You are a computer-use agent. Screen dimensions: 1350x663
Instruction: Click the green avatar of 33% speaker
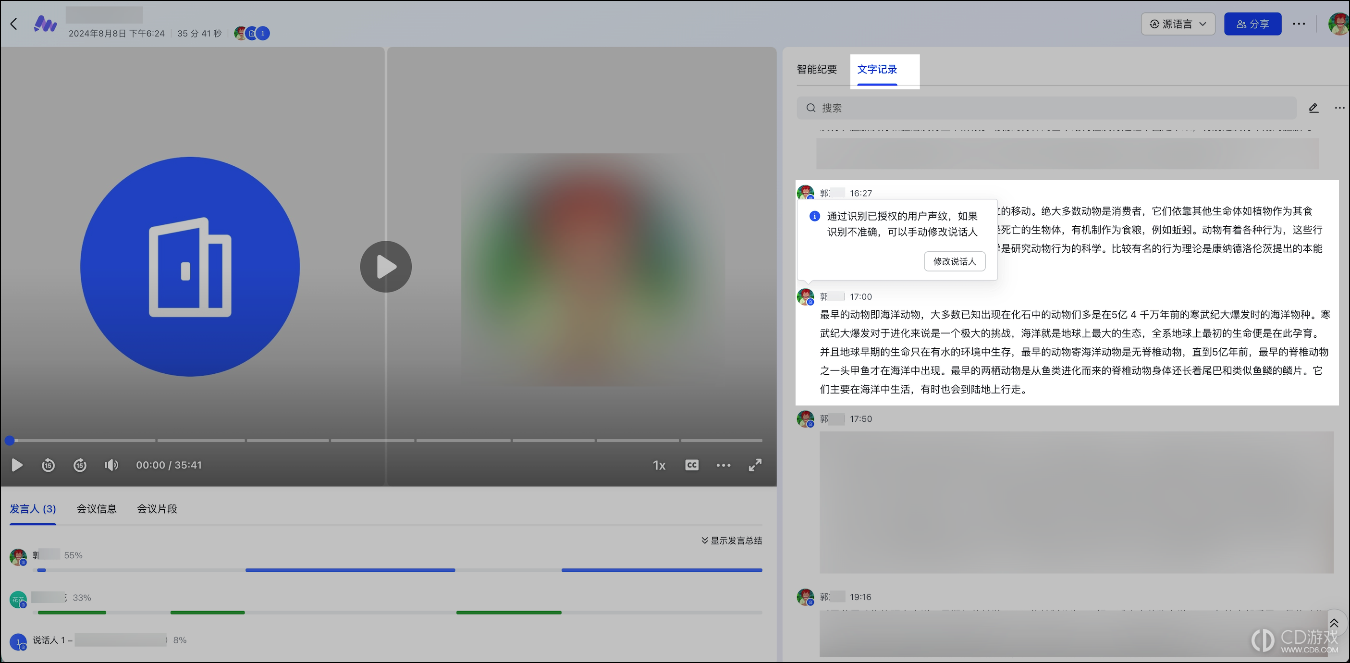pos(18,599)
